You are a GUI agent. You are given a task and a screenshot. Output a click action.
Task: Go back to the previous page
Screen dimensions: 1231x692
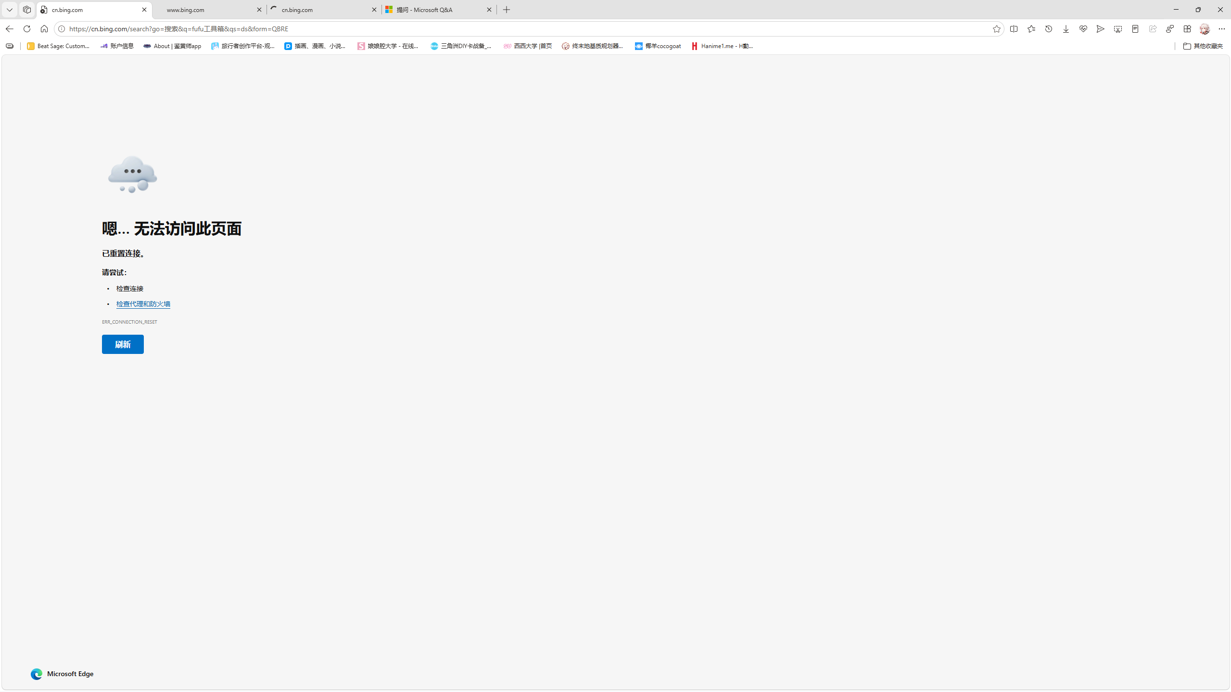click(10, 29)
